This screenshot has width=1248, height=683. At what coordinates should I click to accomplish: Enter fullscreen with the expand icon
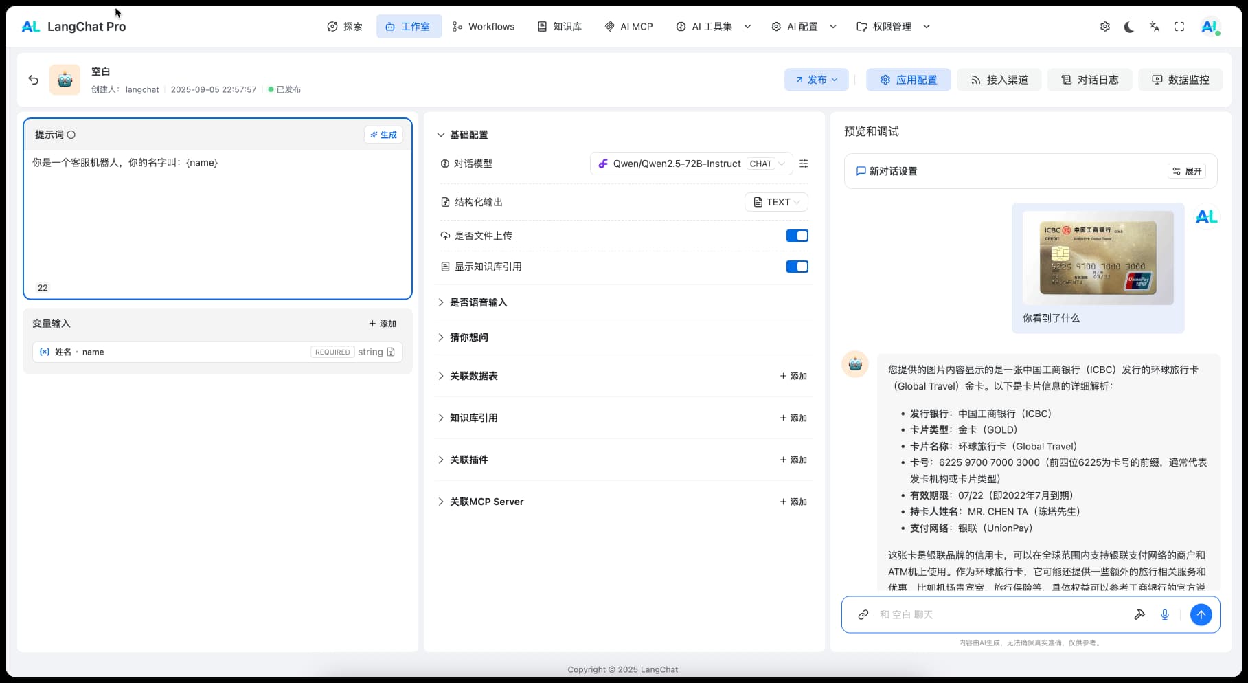(x=1179, y=27)
